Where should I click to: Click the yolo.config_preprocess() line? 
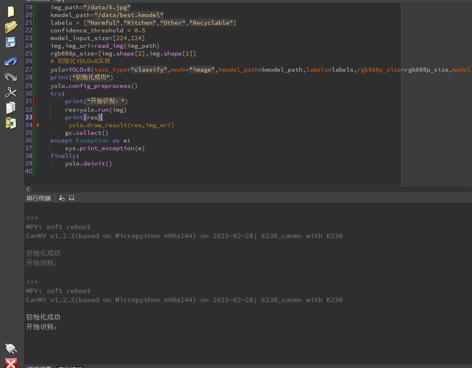(x=94, y=86)
